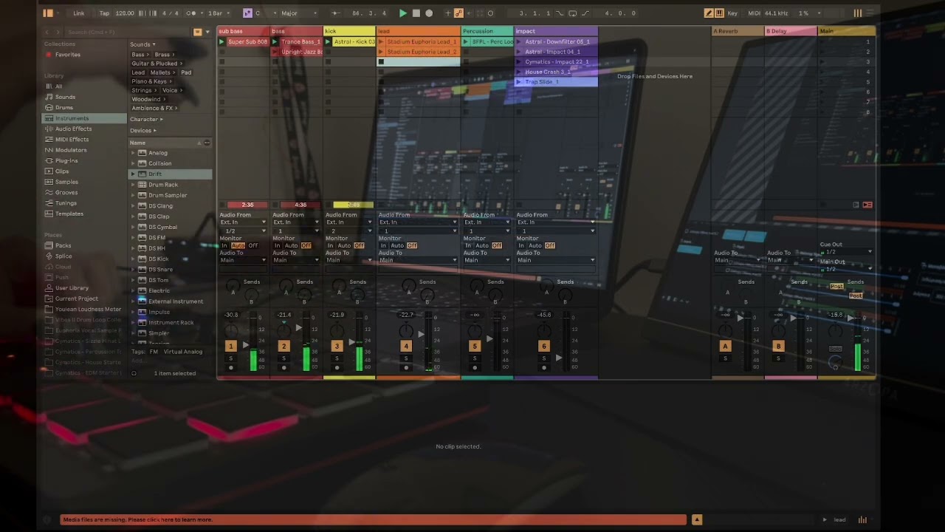Expand the Drift instrument entry
This screenshot has width=945, height=532.
[133, 174]
